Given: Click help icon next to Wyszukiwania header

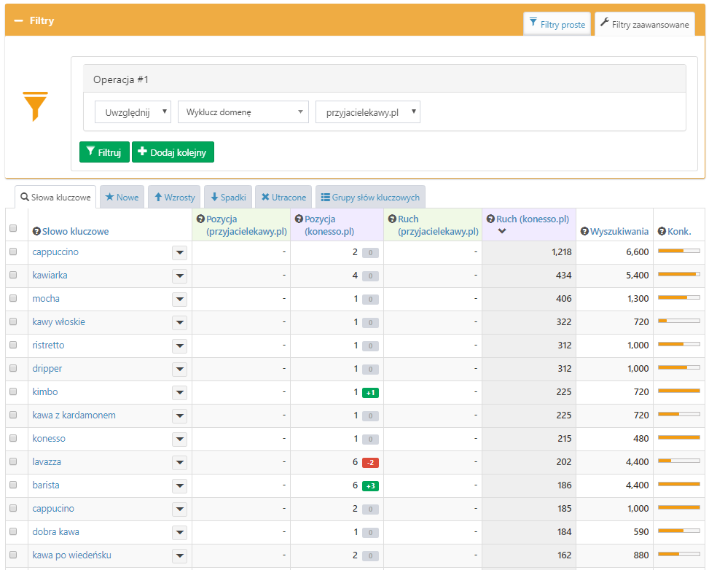Looking at the screenshot, I should (x=584, y=232).
